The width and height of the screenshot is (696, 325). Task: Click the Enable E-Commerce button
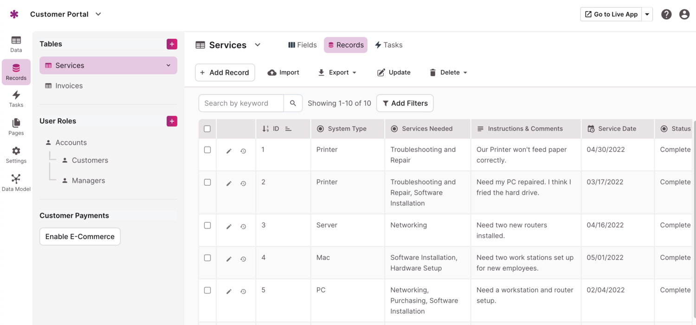[x=80, y=236]
